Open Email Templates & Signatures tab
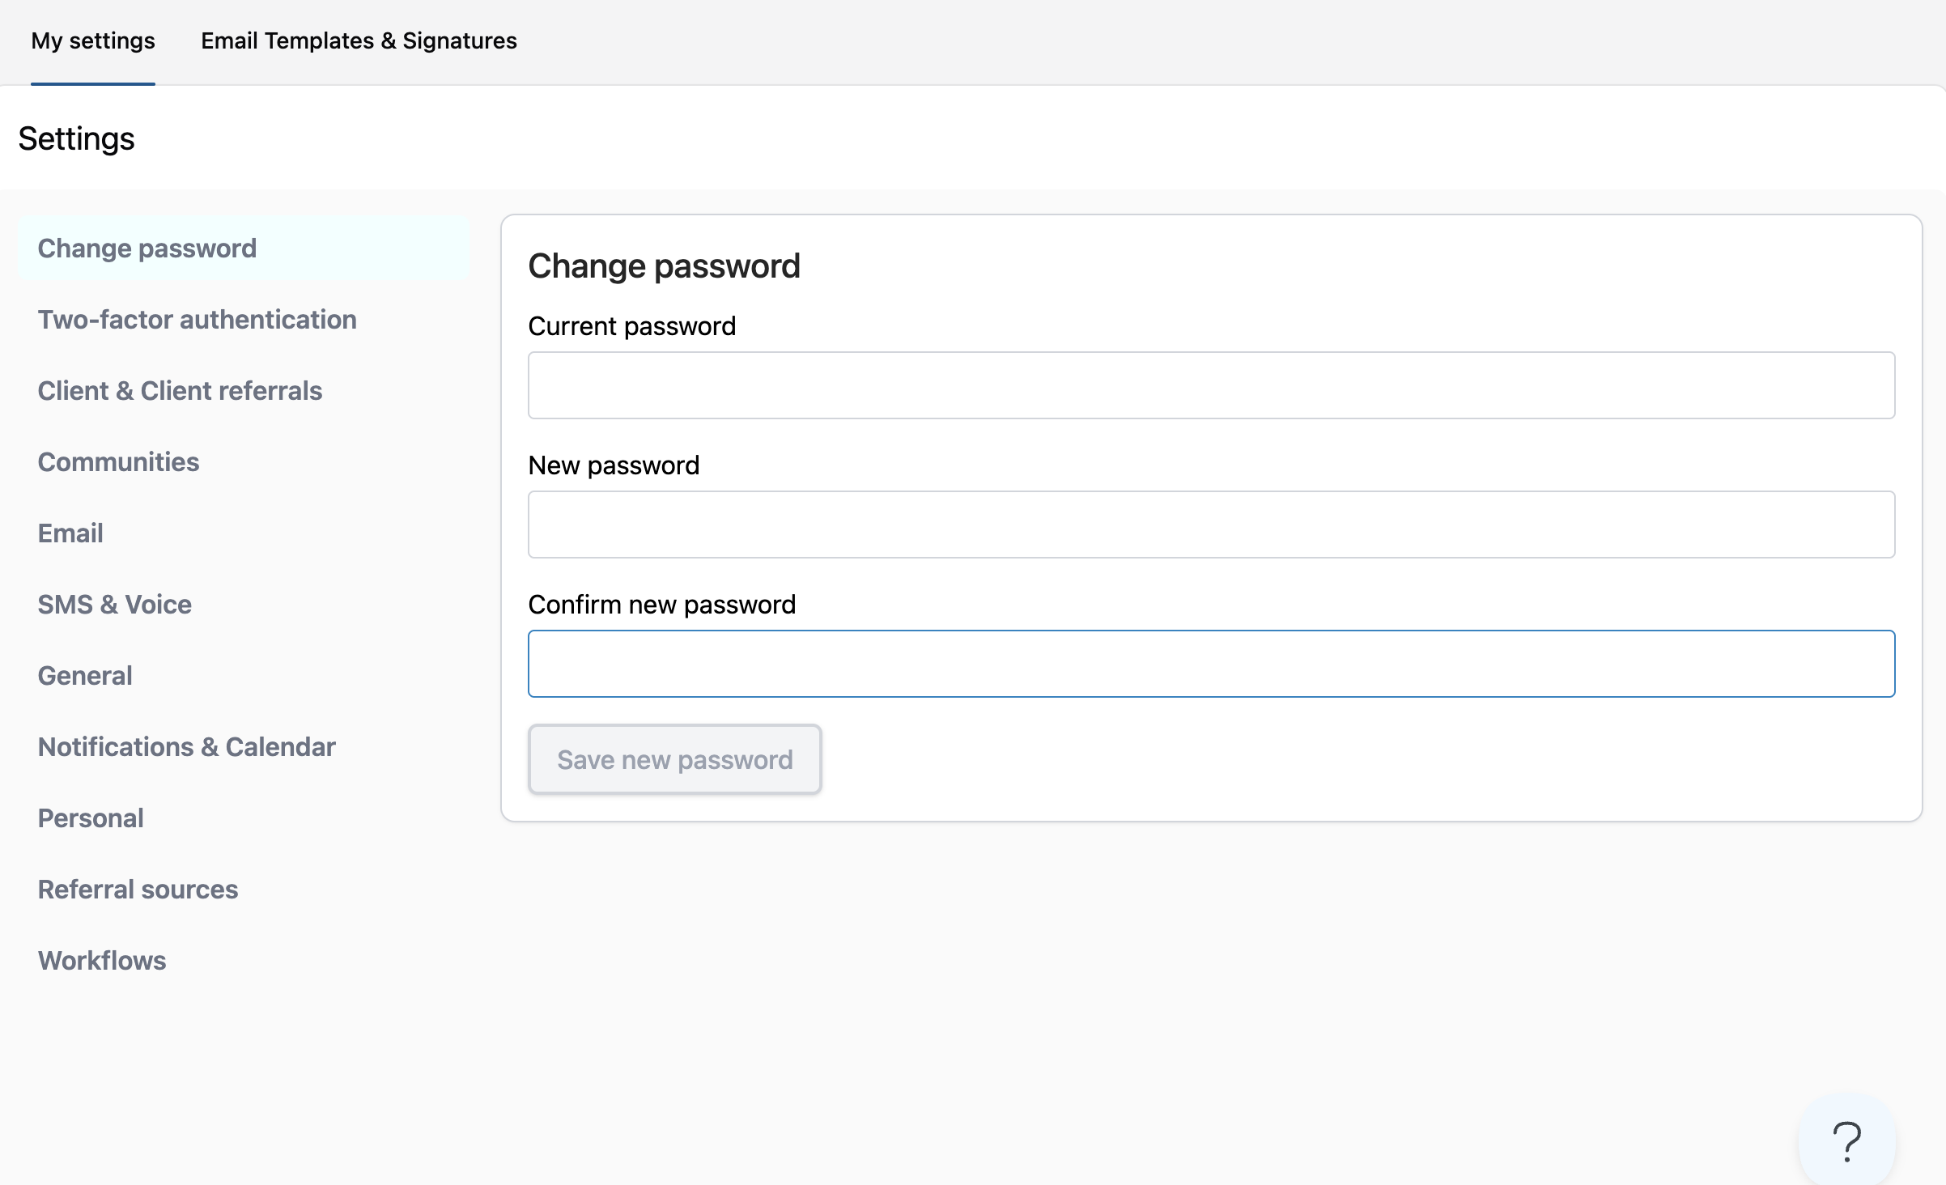Image resolution: width=1946 pixels, height=1185 pixels. (359, 41)
